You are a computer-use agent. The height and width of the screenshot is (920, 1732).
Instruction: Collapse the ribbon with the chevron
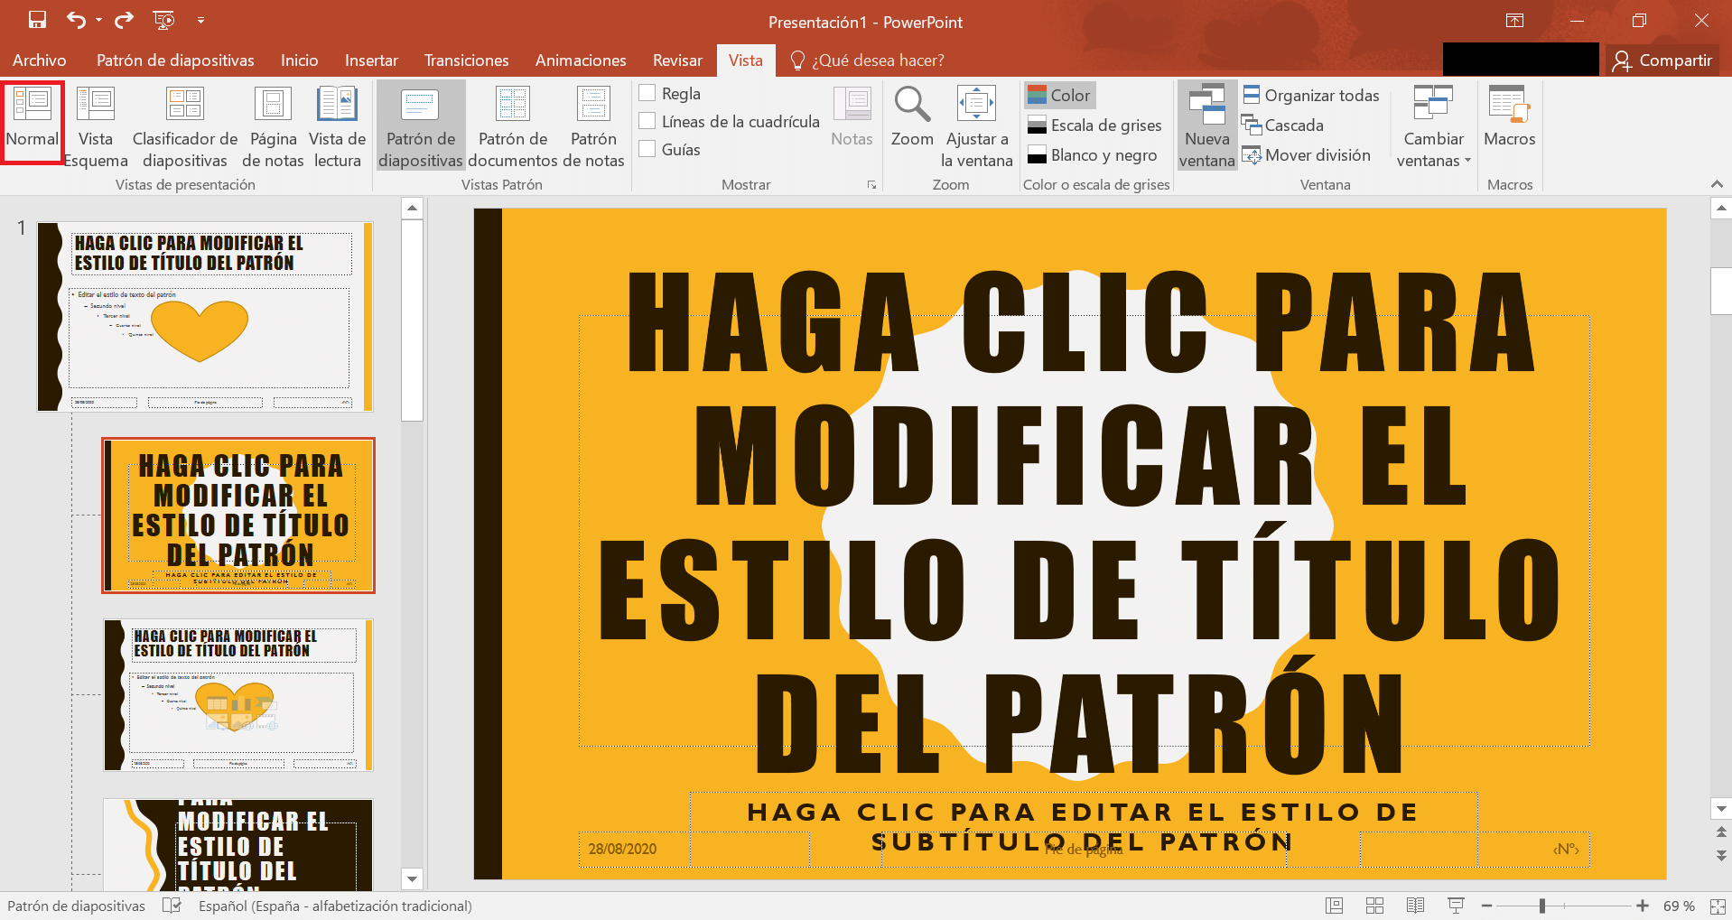point(1717,184)
